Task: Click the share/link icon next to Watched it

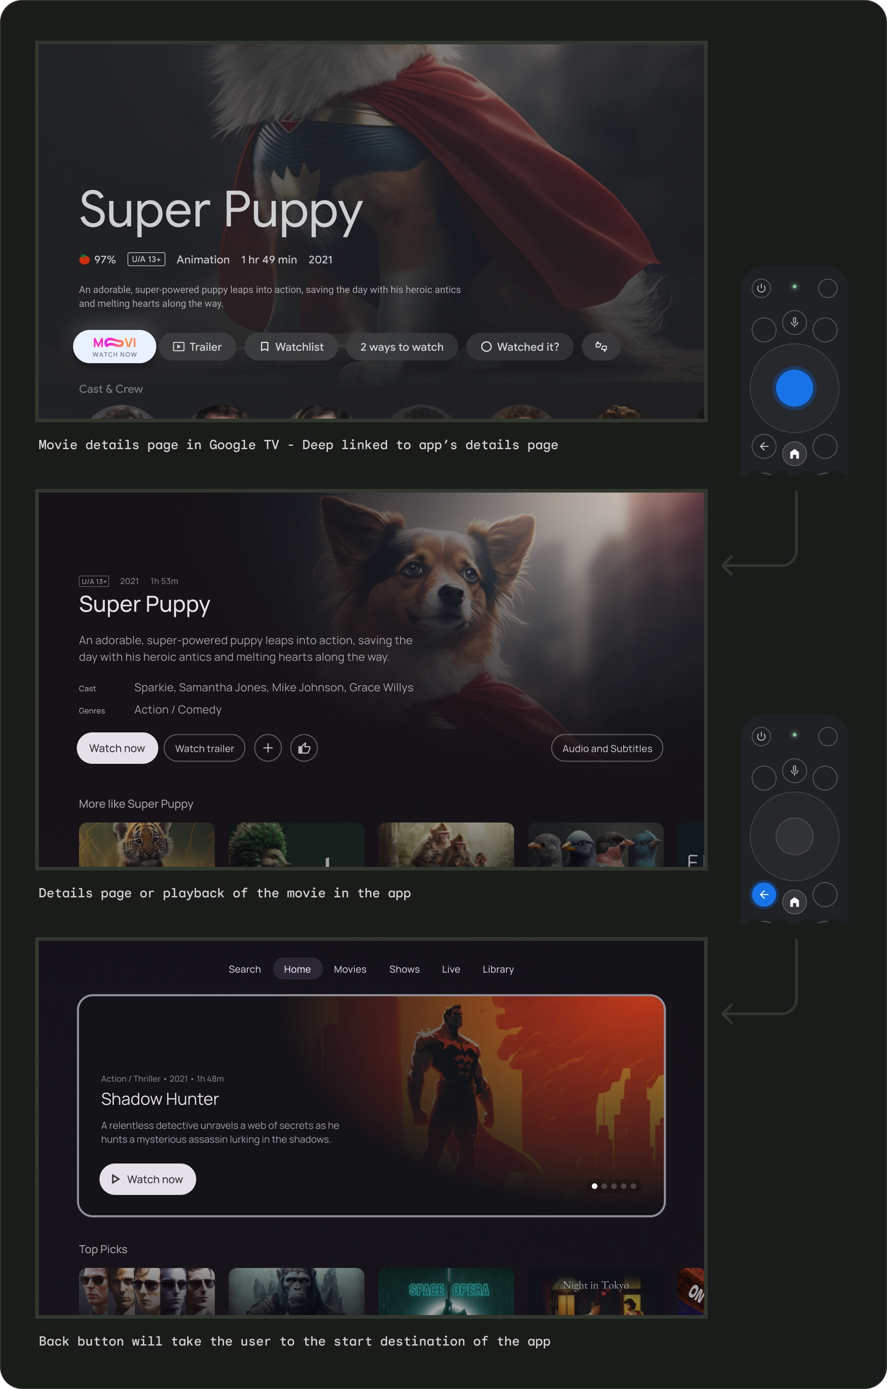Action: [x=602, y=346]
